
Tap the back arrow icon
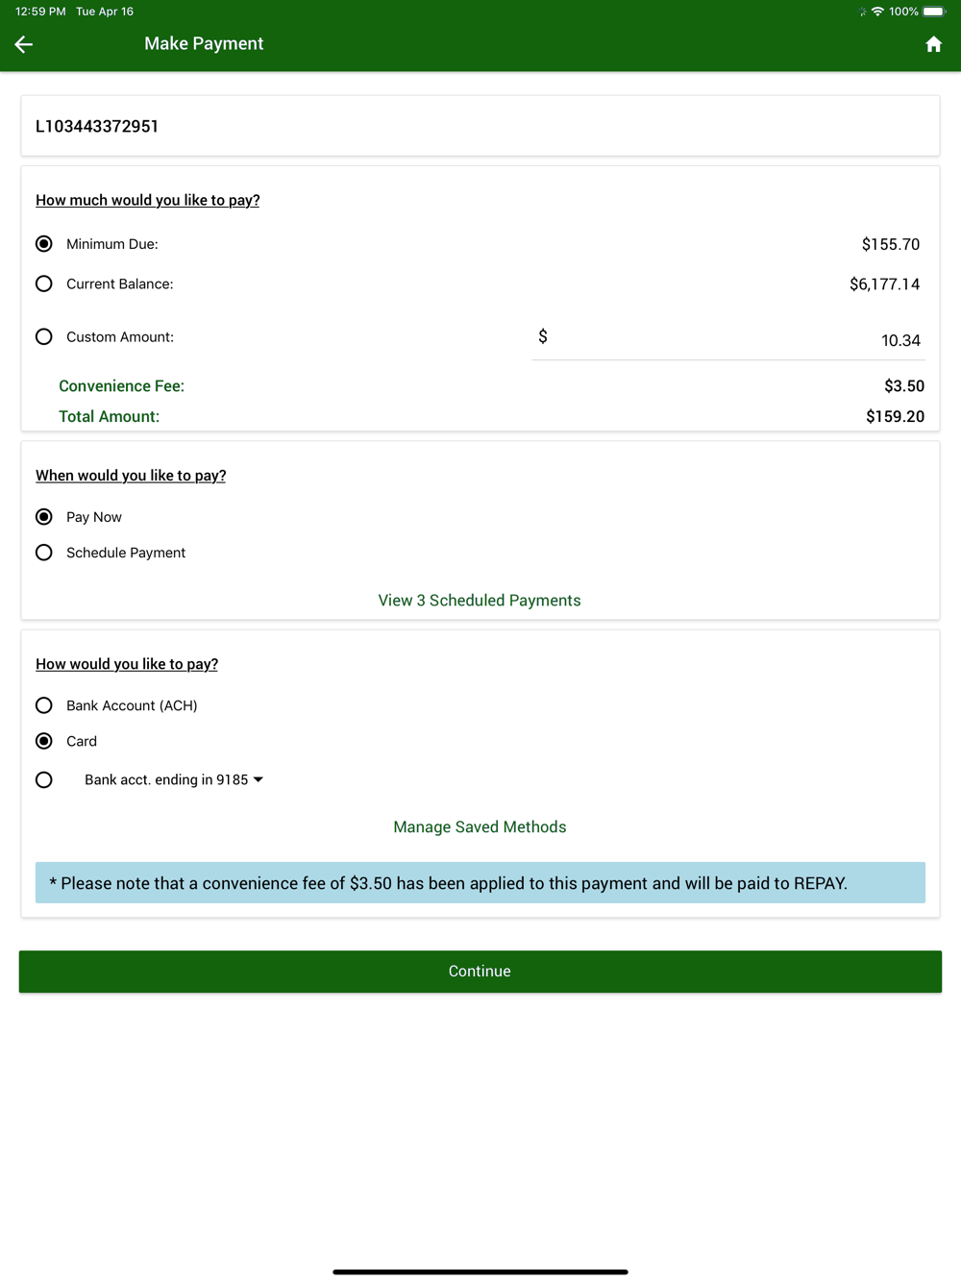[24, 44]
